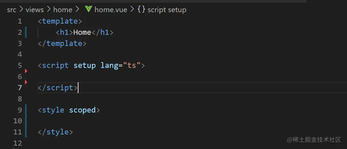Image resolution: width=347 pixels, height=149 pixels.
Task: Click the Vue logo icon in breadcrumb
Action: (89, 9)
